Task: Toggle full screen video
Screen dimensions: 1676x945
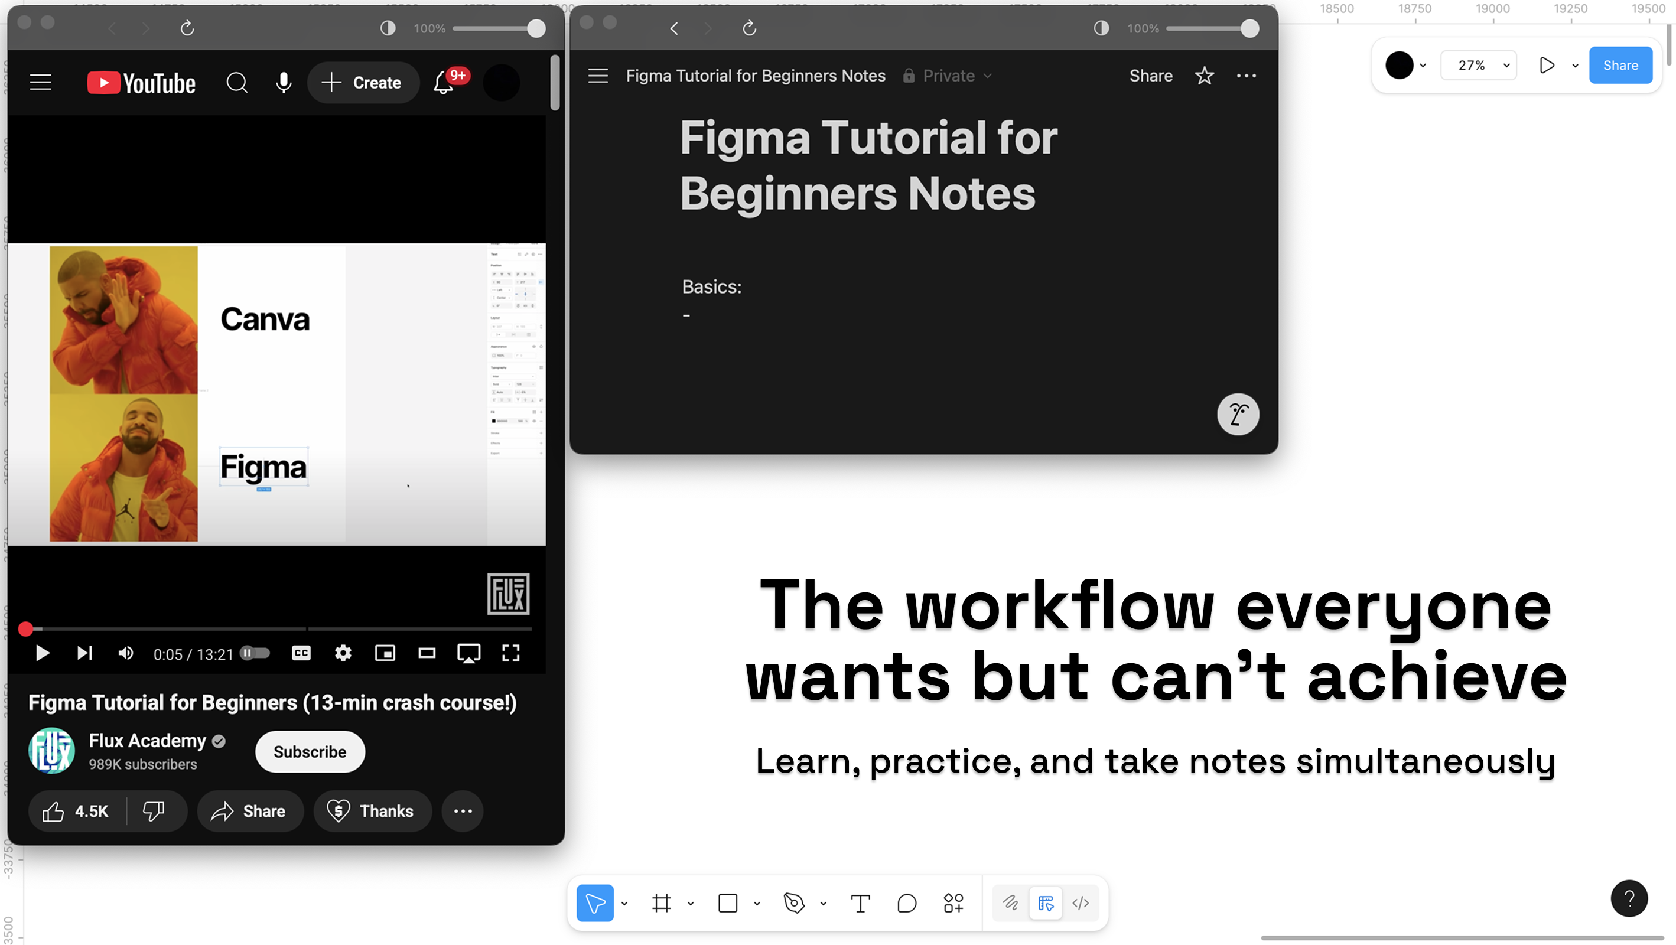Action: (511, 653)
